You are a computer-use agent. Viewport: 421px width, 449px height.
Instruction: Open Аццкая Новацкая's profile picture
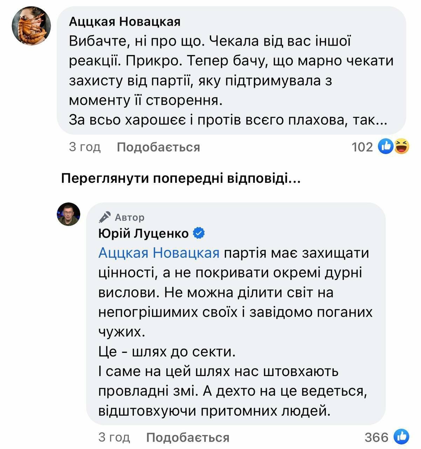(x=32, y=26)
